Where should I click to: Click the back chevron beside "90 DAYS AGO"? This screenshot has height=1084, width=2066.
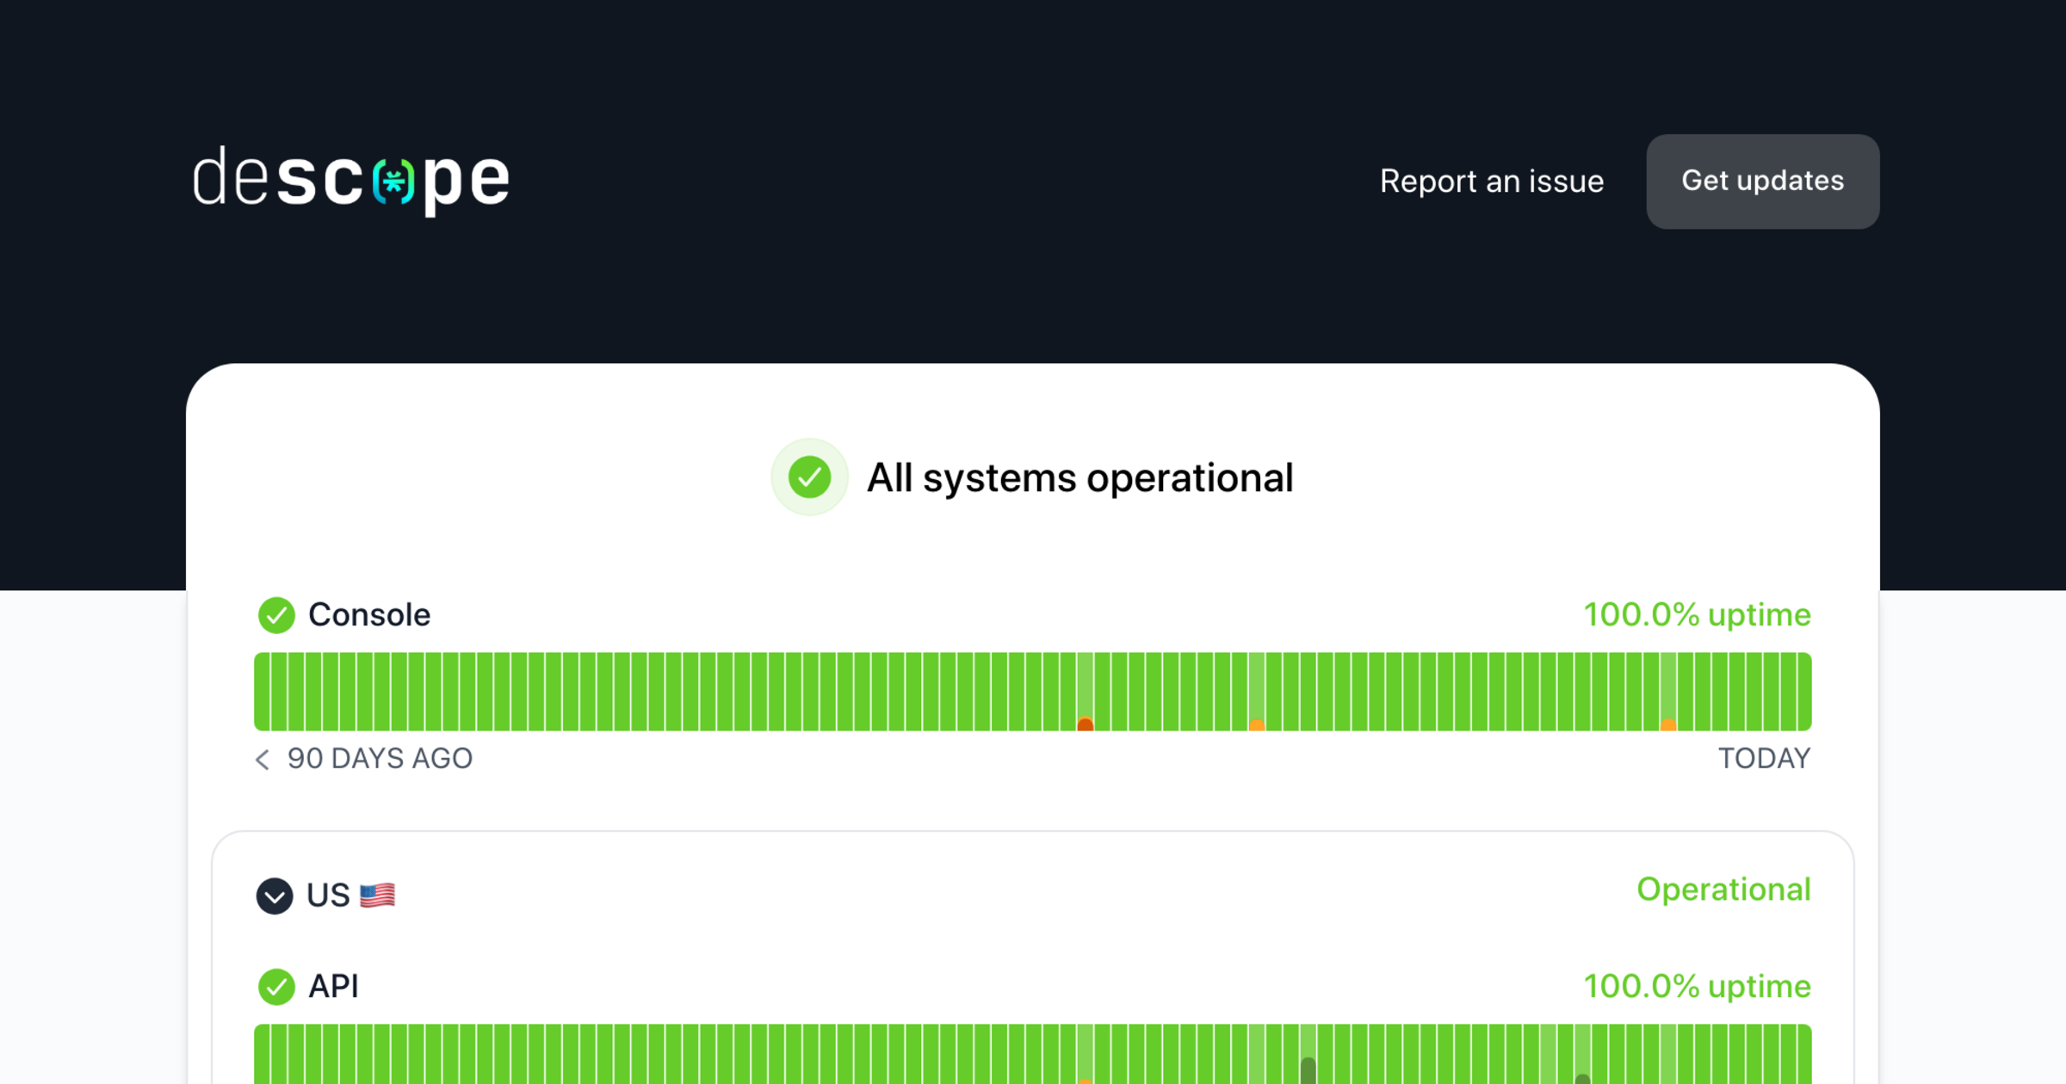click(x=262, y=760)
